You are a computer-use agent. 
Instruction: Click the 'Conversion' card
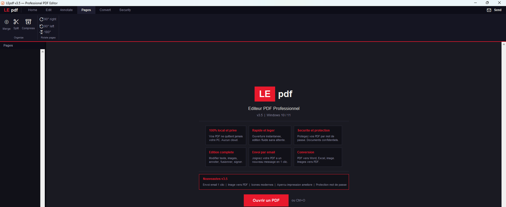point(318,157)
